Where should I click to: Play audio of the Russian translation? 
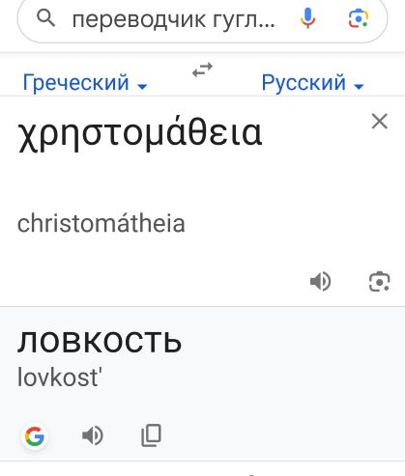click(93, 435)
